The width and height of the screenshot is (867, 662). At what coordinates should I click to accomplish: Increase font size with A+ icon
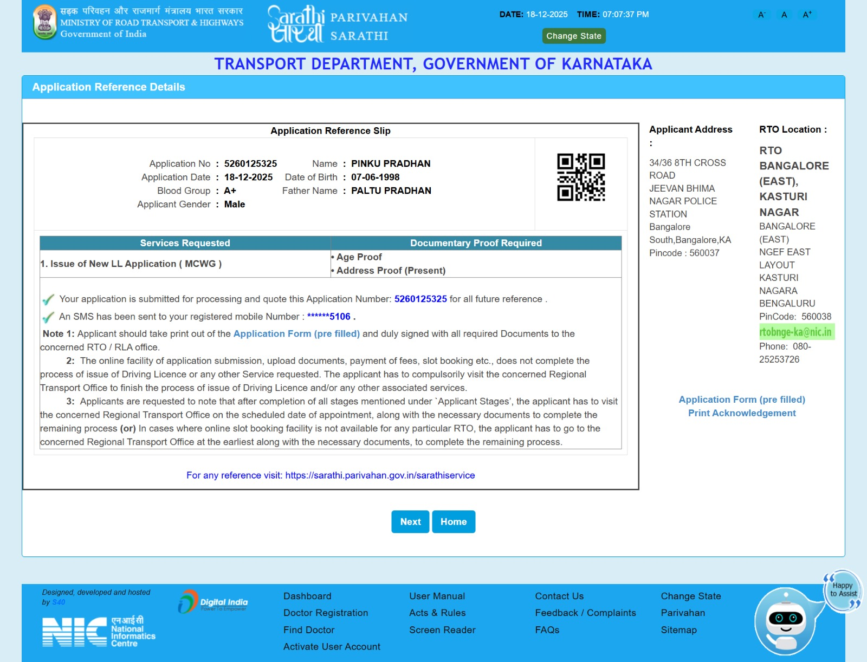[807, 15]
